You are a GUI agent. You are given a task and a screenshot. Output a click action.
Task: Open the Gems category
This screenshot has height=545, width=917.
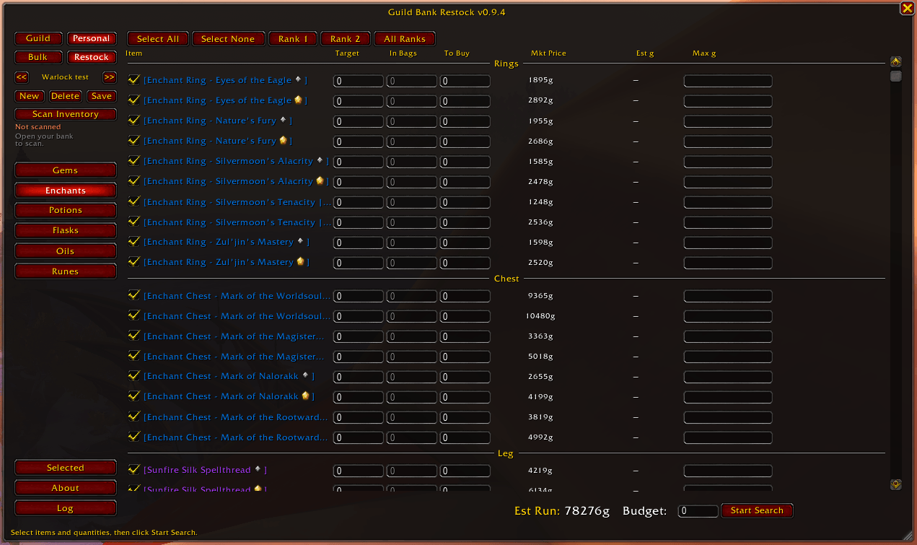pyautogui.click(x=66, y=170)
